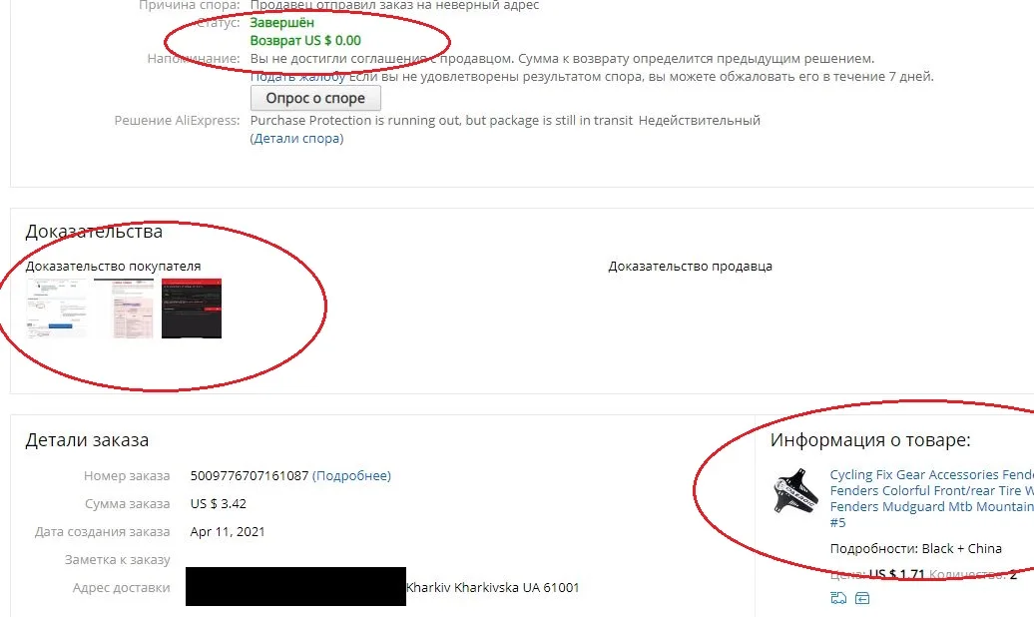
Task: Click the return box arrow icon
Action: 862,598
